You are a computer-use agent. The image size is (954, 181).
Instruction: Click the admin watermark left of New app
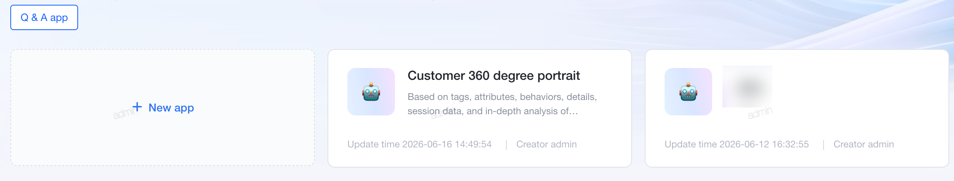coord(124,113)
